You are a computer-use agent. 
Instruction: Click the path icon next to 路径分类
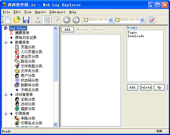[x=17, y=61]
